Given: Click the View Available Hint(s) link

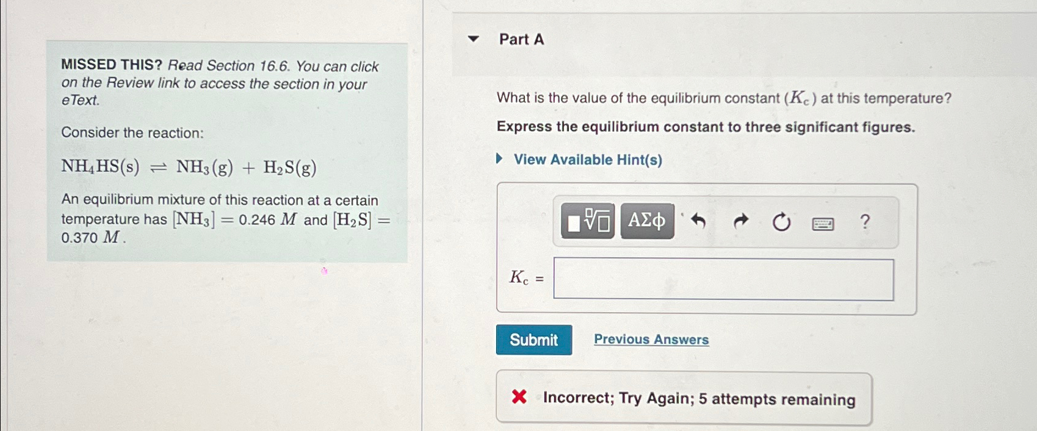Looking at the screenshot, I should coord(587,160).
